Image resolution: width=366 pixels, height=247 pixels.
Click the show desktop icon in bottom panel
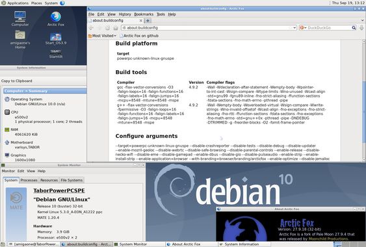pos(3,244)
